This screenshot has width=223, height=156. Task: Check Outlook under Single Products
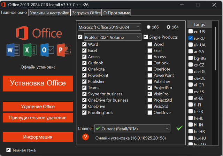point(150,63)
